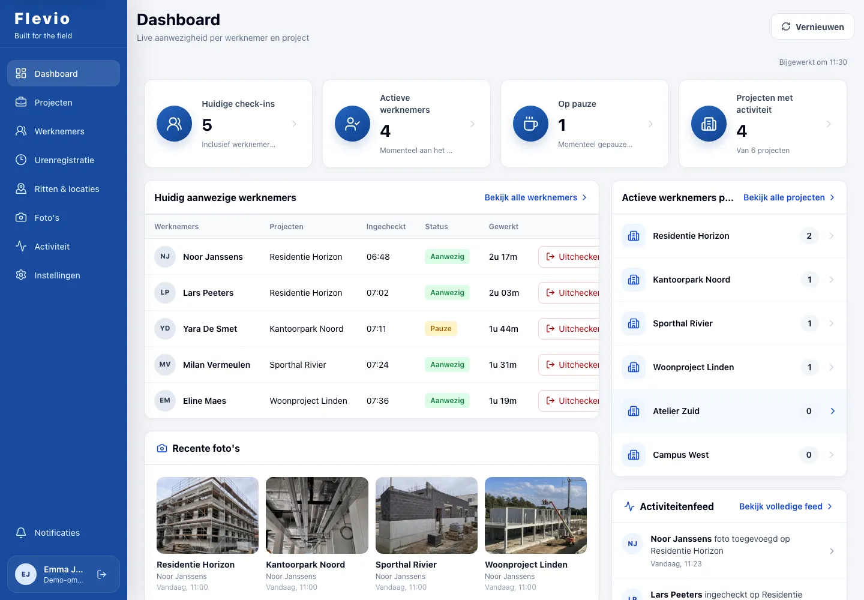Check out Lars Peeters with Uitchecken

coord(569,293)
